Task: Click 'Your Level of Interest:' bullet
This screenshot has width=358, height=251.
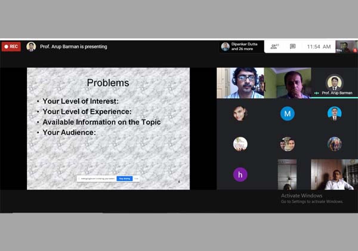Action: 81,101
